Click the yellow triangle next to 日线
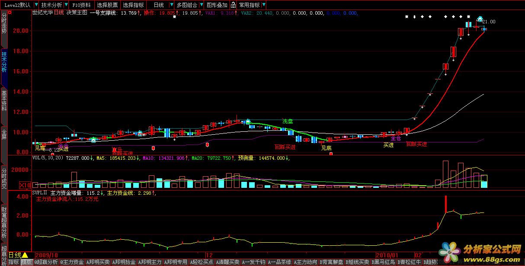Viewport: 525px width, 266px height. coord(25,255)
